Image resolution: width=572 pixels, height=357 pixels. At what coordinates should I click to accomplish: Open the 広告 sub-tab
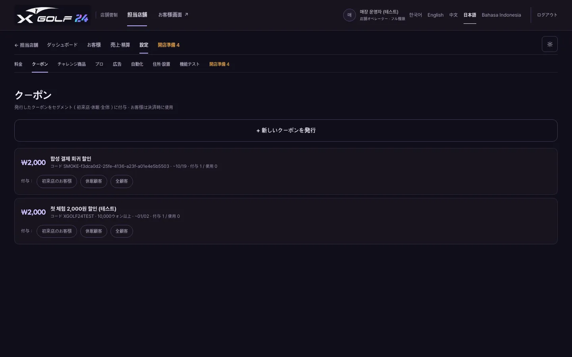[117, 64]
